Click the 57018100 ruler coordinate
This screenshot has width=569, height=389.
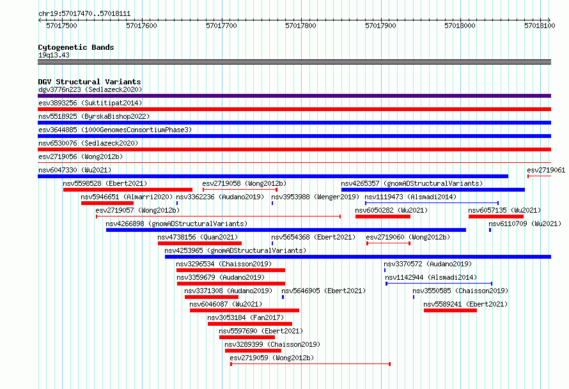click(540, 26)
